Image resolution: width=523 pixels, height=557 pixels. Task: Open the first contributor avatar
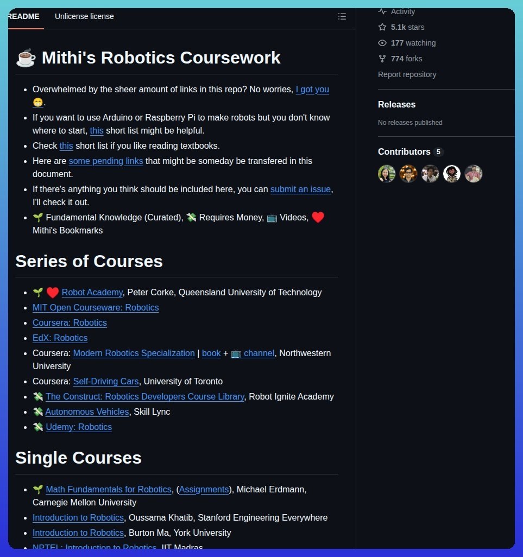[387, 174]
